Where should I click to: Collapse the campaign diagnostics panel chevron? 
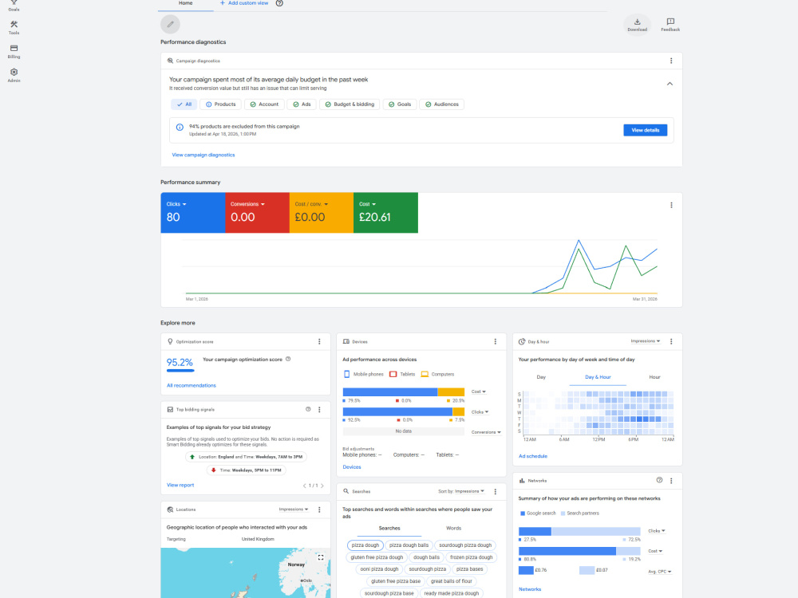pyautogui.click(x=670, y=84)
